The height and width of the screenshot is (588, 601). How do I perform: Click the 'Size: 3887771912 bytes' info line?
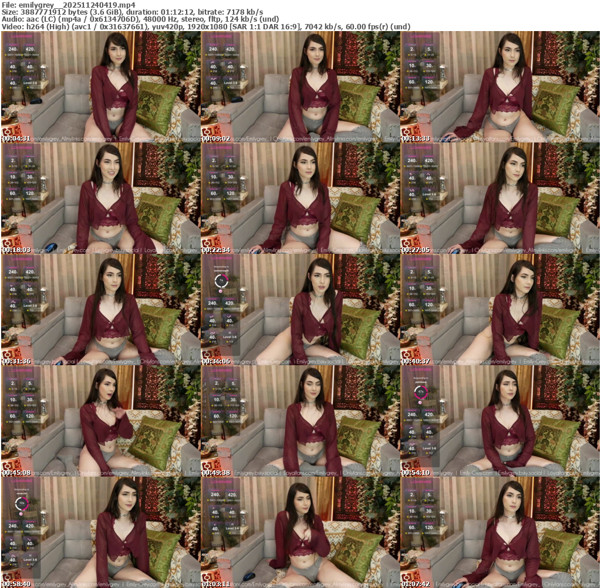[132, 12]
